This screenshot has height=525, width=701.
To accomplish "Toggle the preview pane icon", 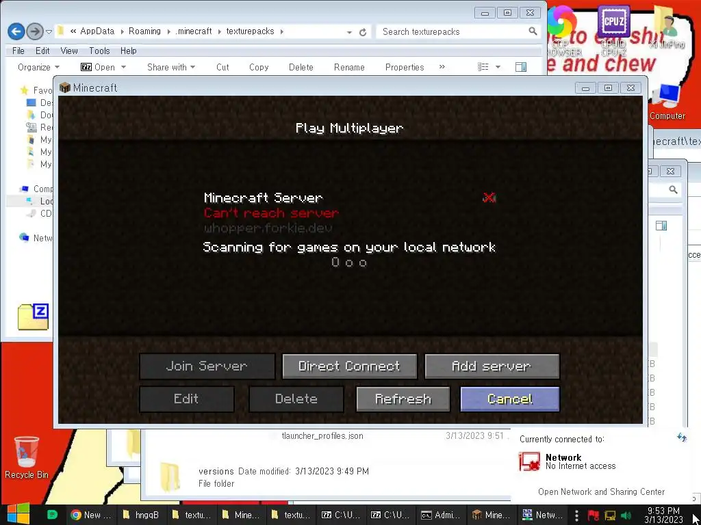I will tap(521, 67).
